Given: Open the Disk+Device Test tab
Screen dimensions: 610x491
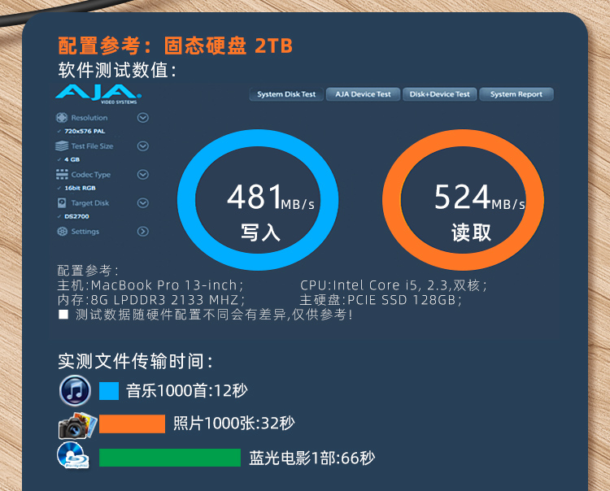Looking at the screenshot, I should point(439,94).
